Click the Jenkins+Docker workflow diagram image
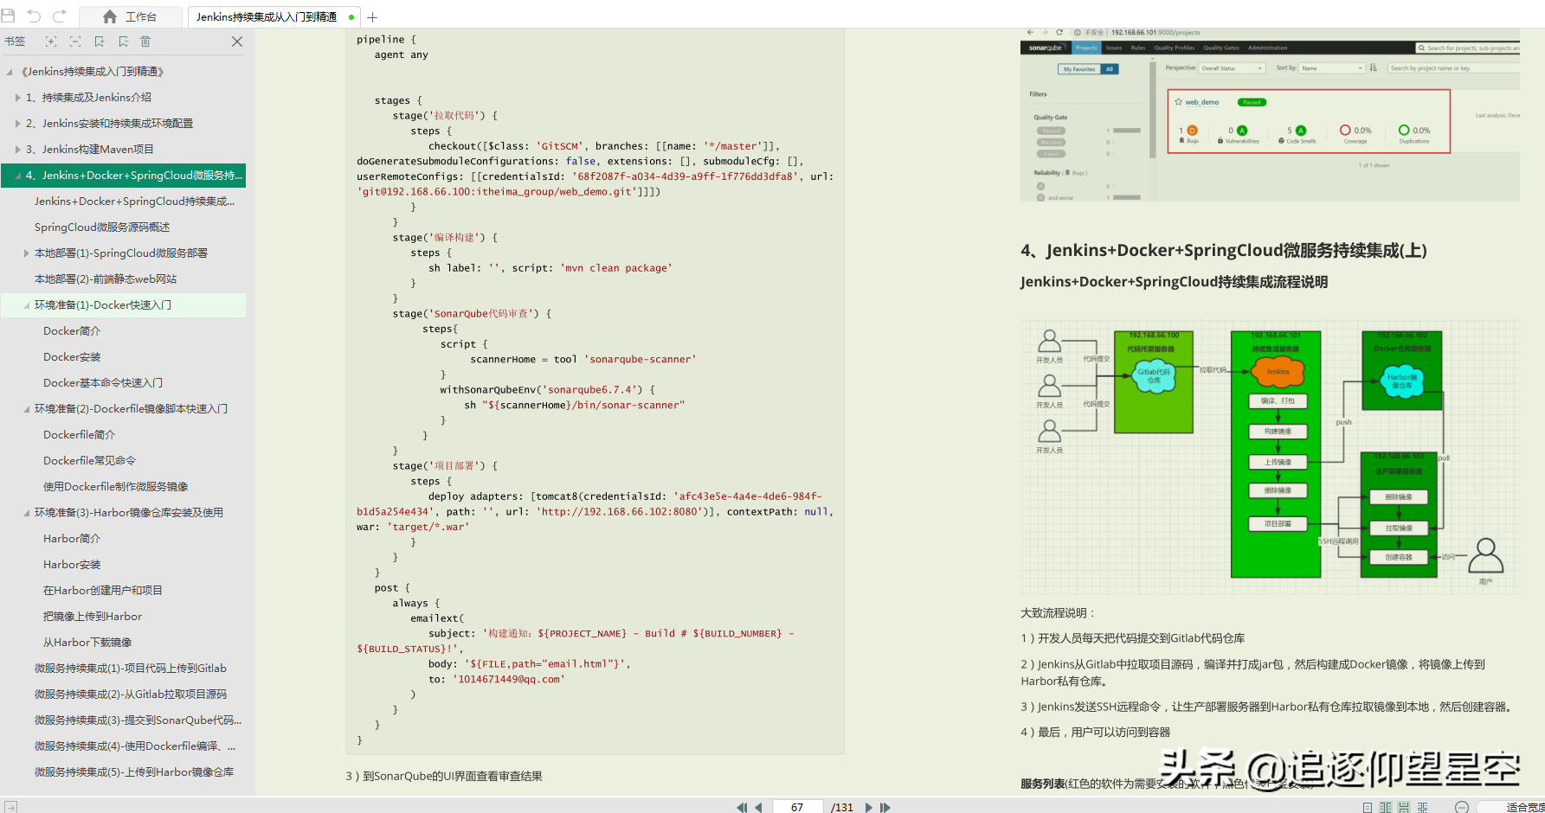The width and height of the screenshot is (1545, 813). click(1270, 456)
